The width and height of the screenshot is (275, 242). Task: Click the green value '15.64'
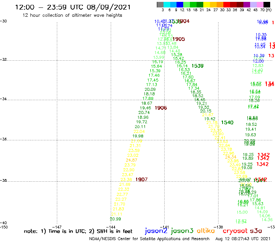[156, 66]
